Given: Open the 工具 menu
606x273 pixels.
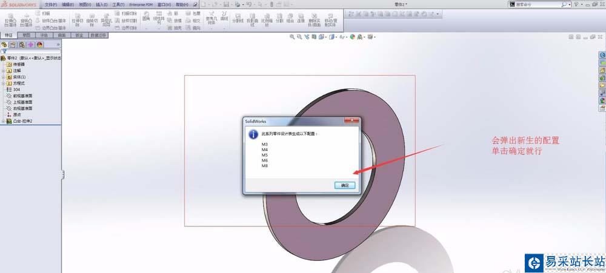Looking at the screenshot, I should point(118,5).
